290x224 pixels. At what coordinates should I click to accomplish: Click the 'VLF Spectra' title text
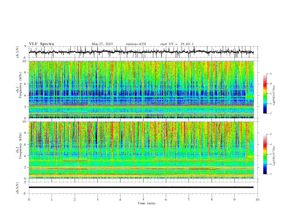coord(41,44)
